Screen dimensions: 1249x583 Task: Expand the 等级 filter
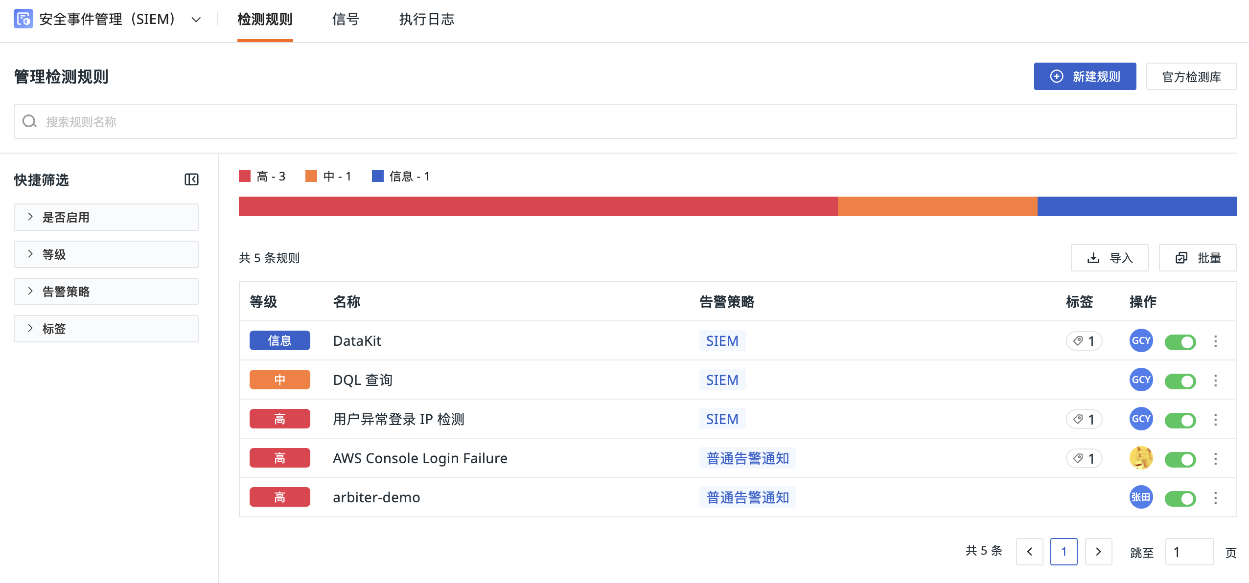coord(106,254)
